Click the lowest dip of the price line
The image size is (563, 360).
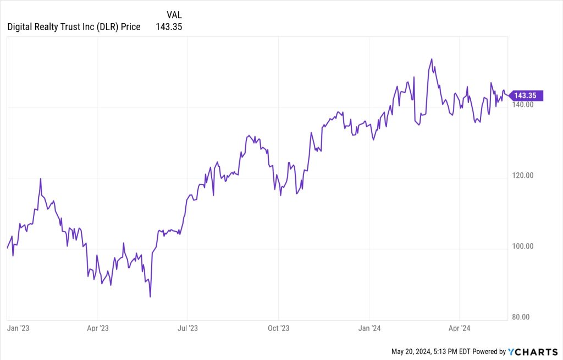click(x=150, y=297)
